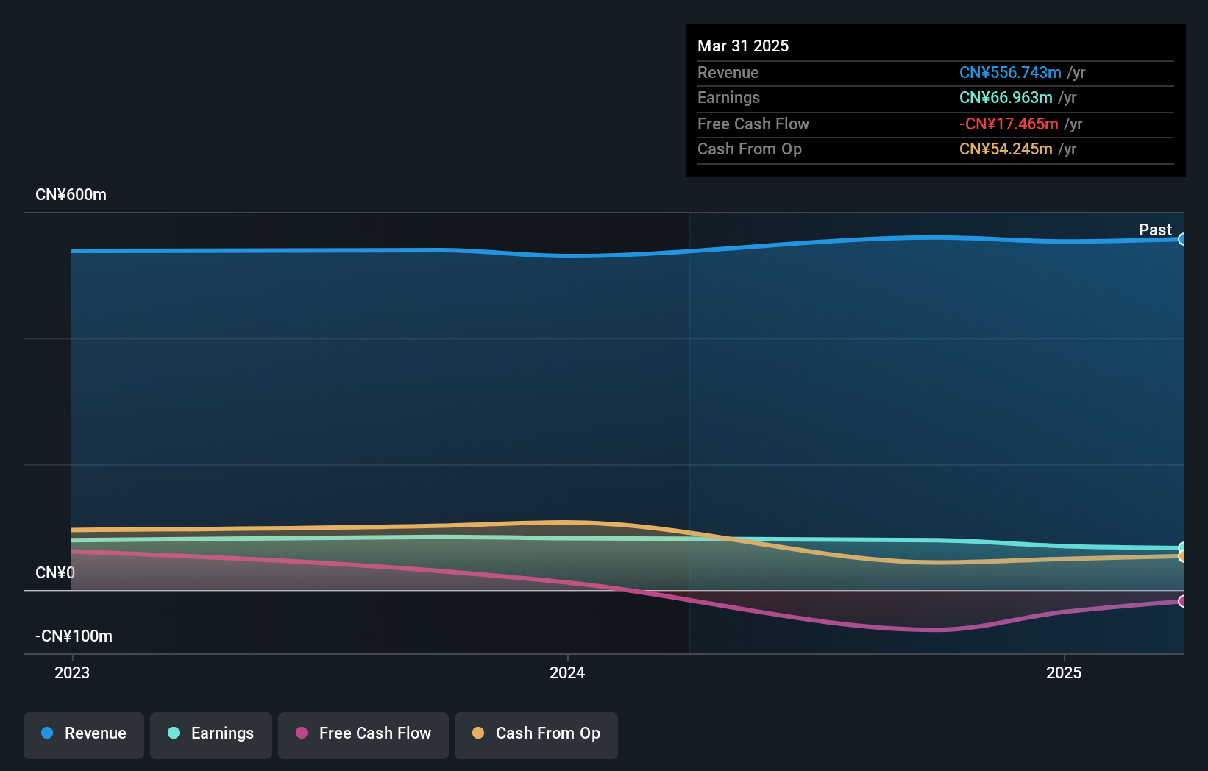1208x771 pixels.
Task: Click the Revenue line endpoint marker
Action: coord(1182,239)
